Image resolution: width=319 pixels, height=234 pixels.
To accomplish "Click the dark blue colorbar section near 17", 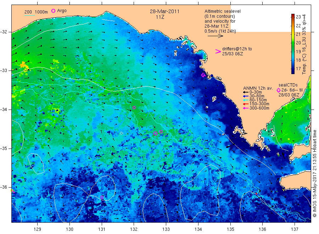I will (x=293, y=69).
